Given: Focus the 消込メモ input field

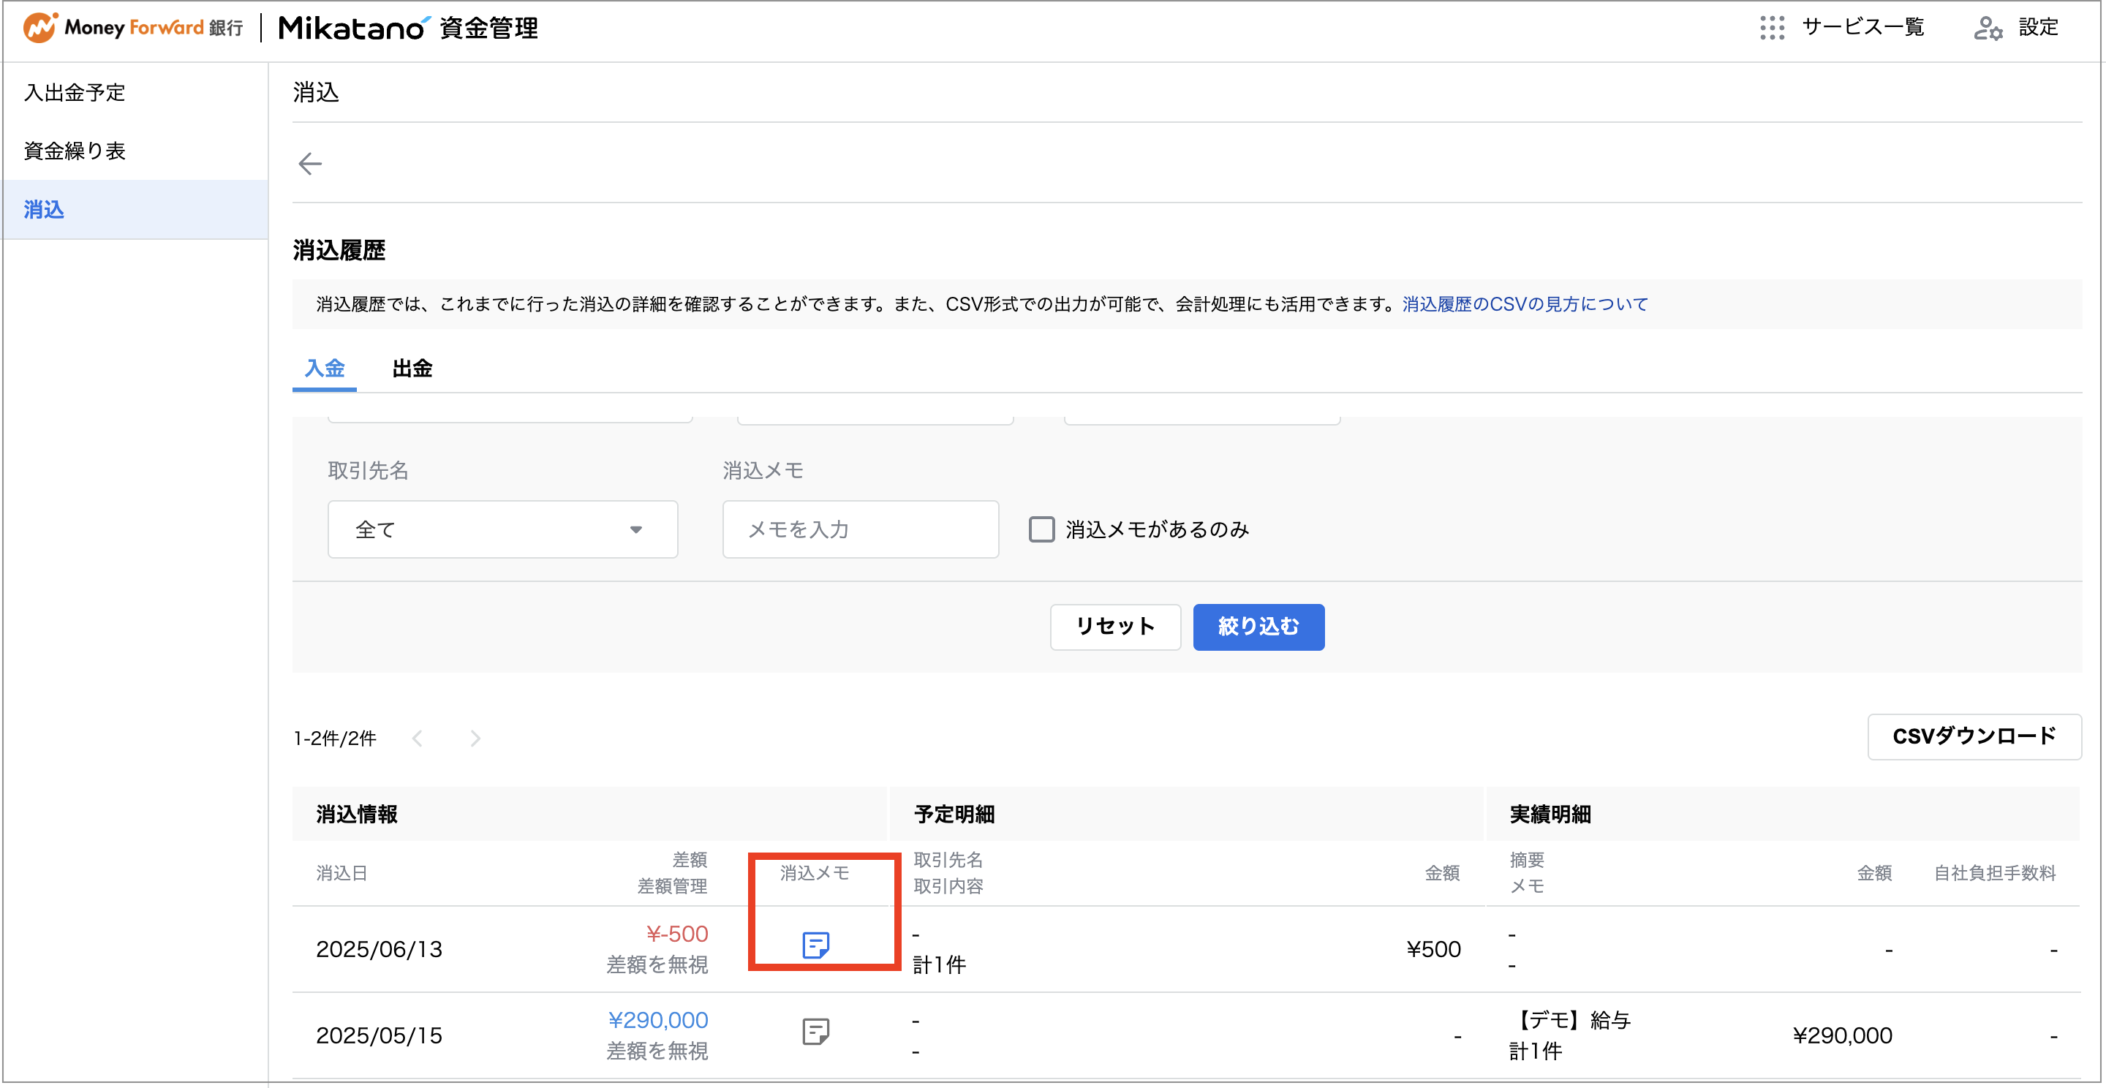Looking at the screenshot, I should [x=861, y=529].
